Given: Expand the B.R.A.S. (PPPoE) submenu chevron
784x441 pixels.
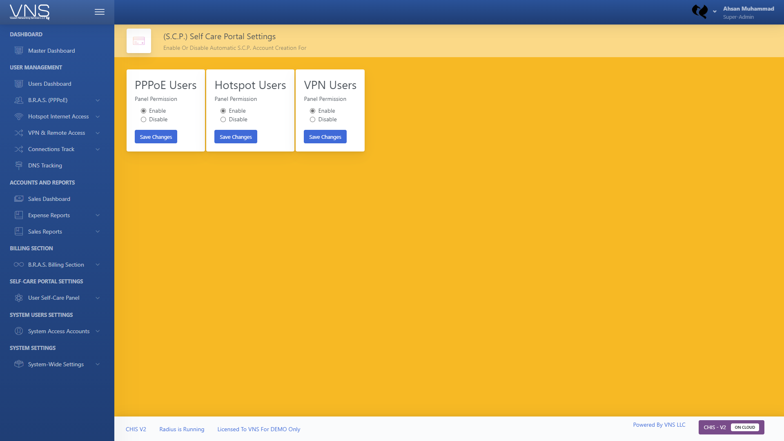Looking at the screenshot, I should (98, 100).
